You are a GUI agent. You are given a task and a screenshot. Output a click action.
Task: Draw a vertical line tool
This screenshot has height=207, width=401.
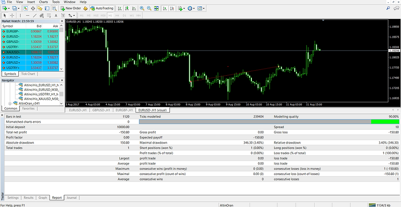click(20, 15)
